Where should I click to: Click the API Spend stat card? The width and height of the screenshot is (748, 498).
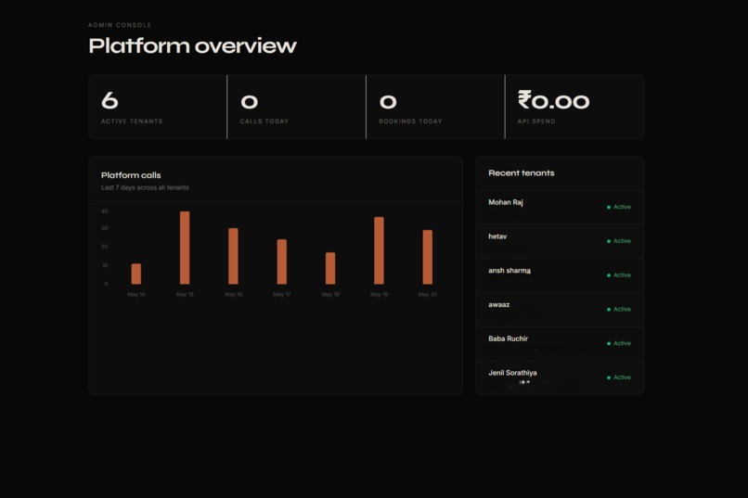574,107
